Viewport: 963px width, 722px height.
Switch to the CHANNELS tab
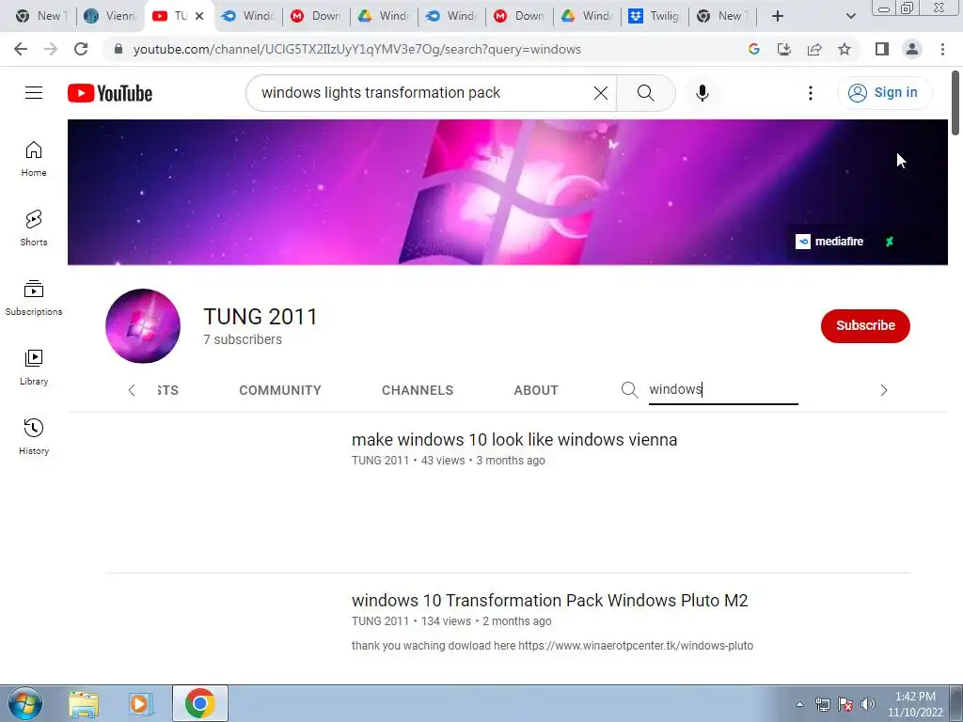point(418,390)
